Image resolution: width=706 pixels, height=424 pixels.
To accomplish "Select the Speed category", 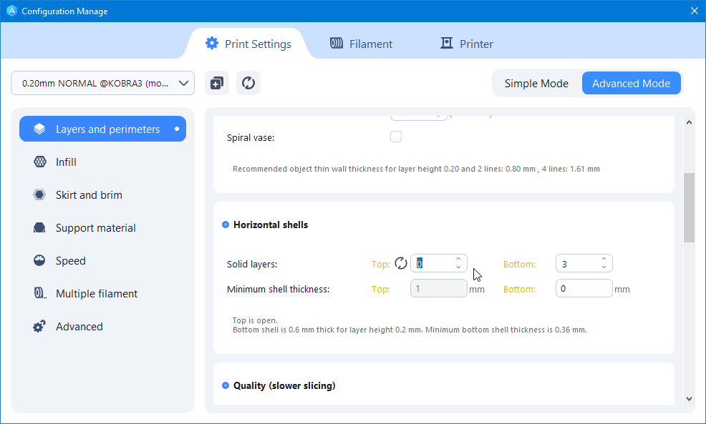I will [x=102, y=260].
